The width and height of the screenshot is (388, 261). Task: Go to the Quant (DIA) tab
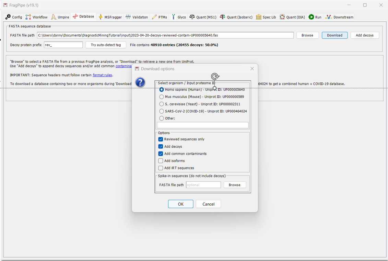point(293,17)
